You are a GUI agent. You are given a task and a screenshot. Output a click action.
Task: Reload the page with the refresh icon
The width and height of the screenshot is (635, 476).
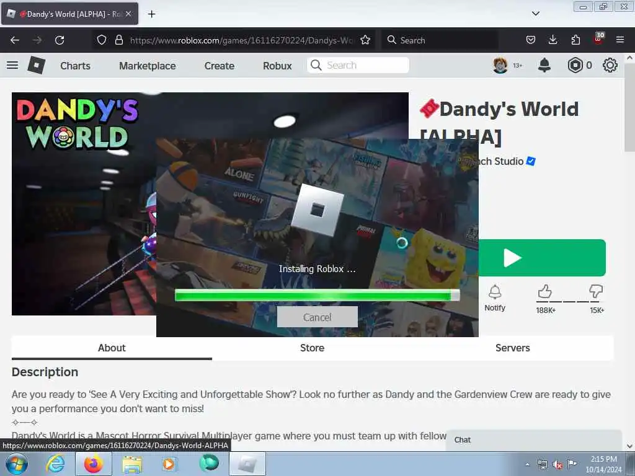click(x=60, y=40)
